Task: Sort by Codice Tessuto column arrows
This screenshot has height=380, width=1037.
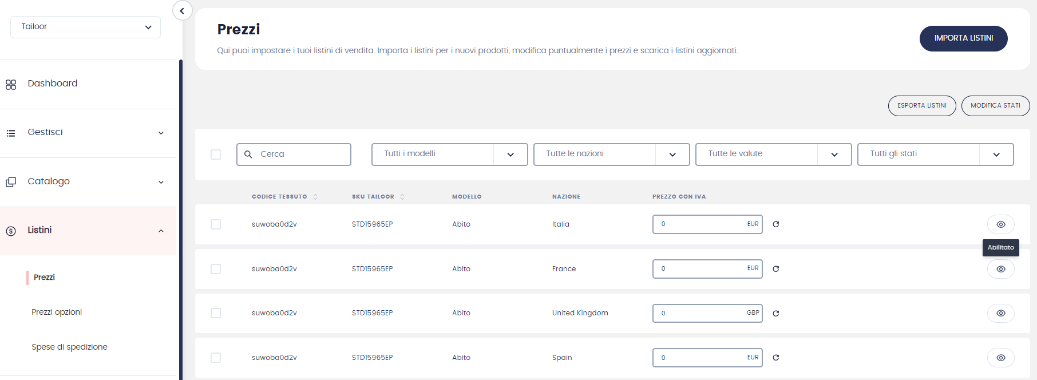Action: (315, 197)
